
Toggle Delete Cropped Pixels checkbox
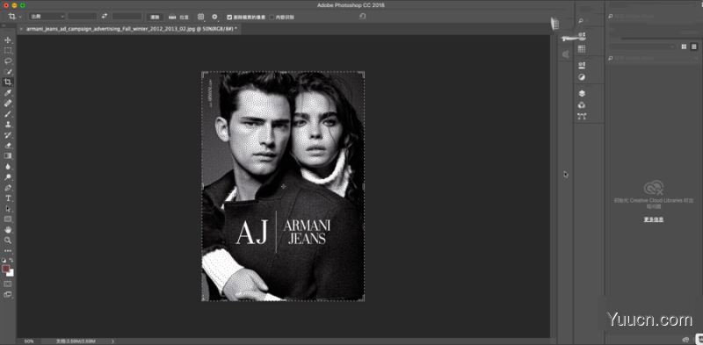point(229,17)
